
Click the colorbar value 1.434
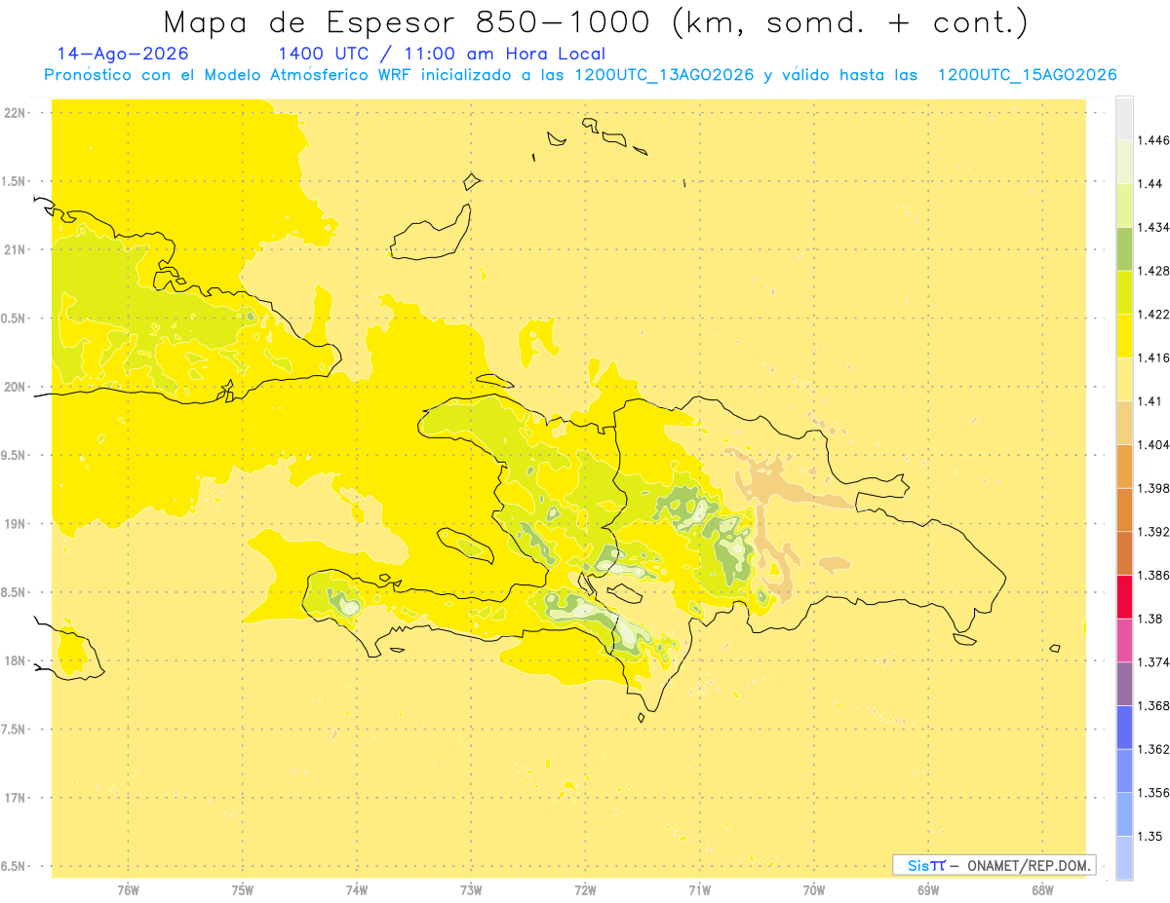tap(1154, 227)
